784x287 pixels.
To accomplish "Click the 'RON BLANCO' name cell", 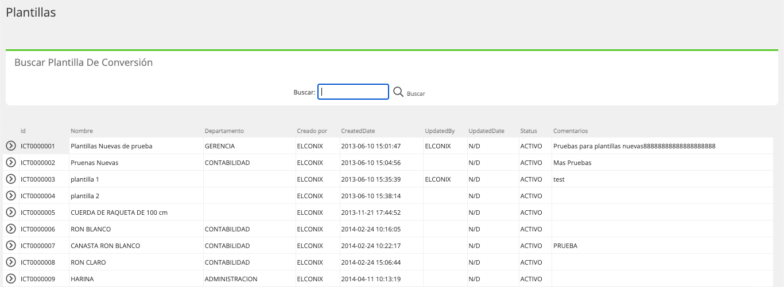I will click(136, 229).
